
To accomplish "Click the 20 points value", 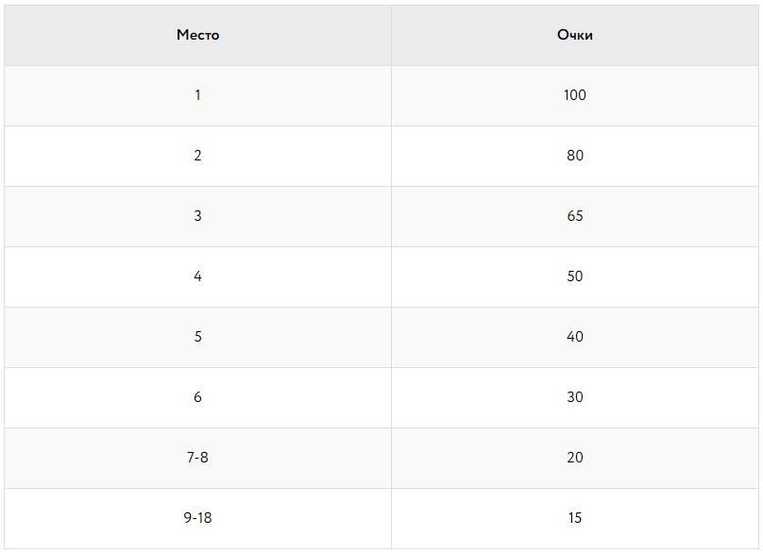I will pos(575,458).
